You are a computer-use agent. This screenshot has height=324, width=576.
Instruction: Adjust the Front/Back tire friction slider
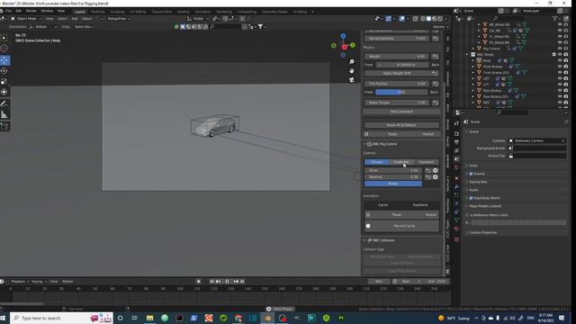coord(401,92)
